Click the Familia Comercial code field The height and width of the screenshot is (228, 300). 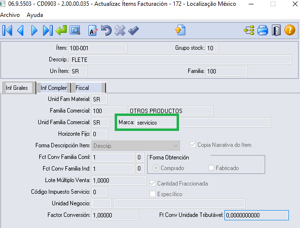click(109, 111)
